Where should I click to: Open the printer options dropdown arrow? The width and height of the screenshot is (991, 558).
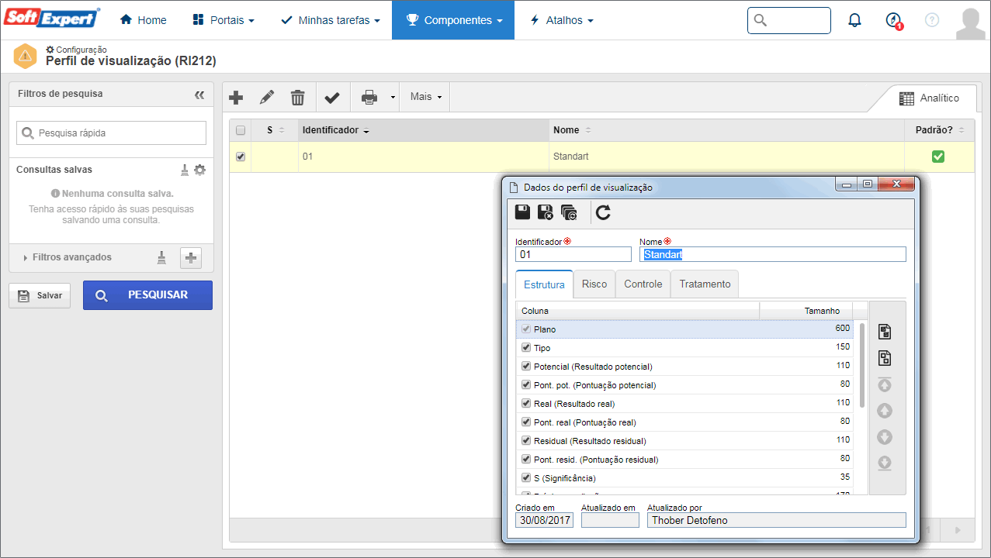393,98
